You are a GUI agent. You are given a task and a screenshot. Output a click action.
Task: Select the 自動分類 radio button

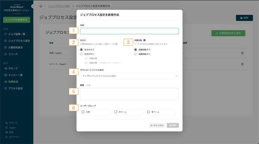(86, 63)
